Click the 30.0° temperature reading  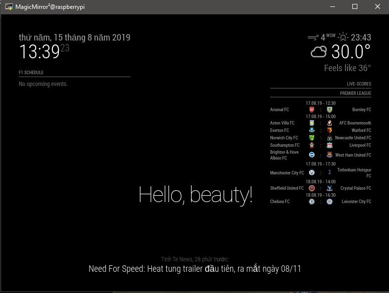(350, 52)
